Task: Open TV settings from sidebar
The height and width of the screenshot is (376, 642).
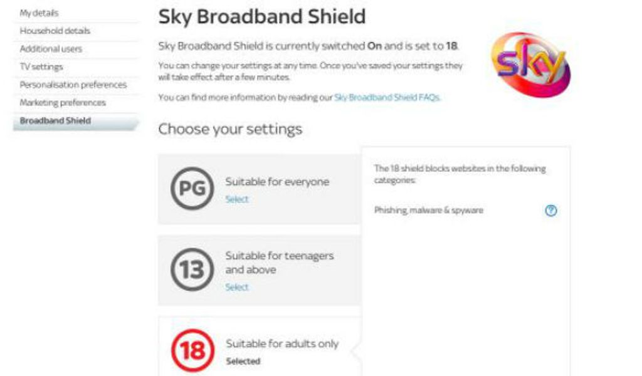Action: (x=41, y=66)
